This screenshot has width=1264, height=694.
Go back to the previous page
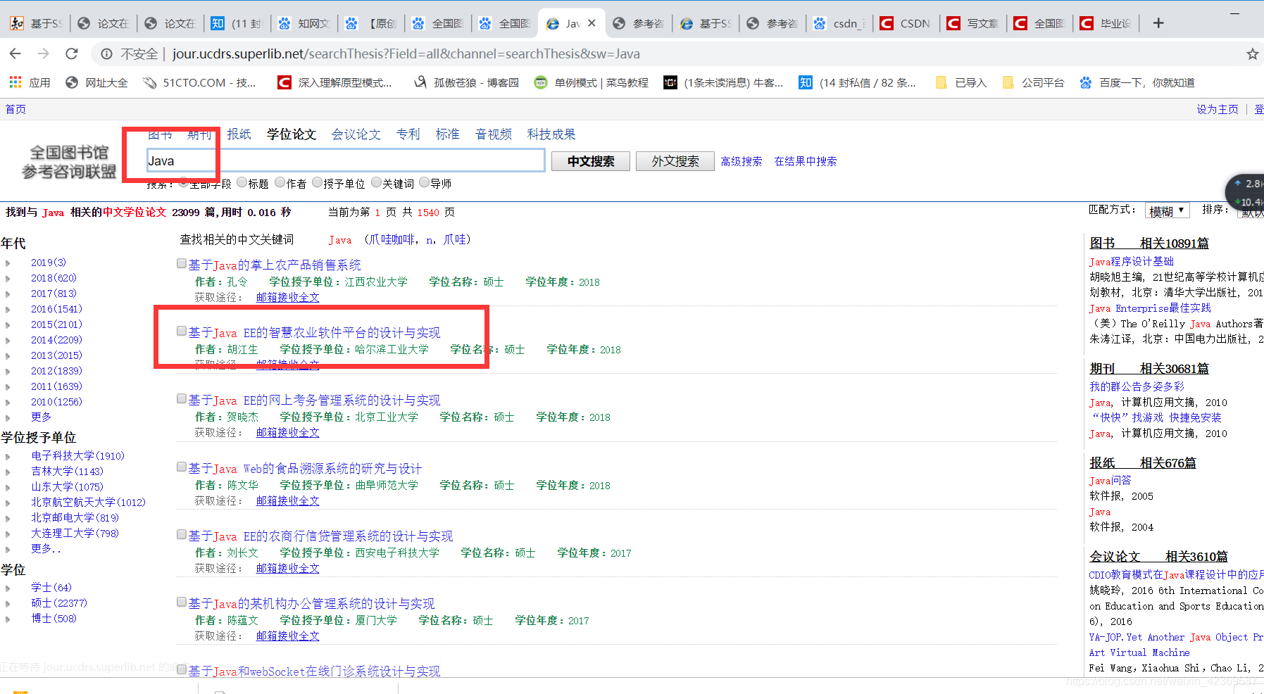tap(15, 53)
